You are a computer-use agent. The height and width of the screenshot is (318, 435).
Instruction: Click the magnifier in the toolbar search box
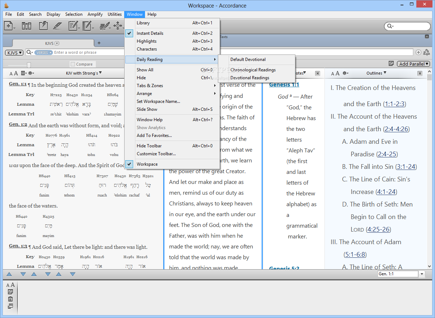coord(389,26)
